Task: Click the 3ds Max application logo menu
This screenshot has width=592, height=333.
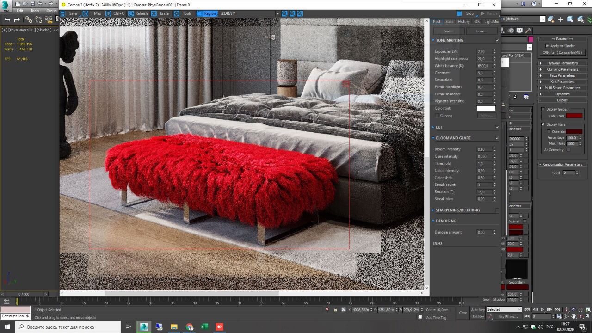Action: click(6, 6)
